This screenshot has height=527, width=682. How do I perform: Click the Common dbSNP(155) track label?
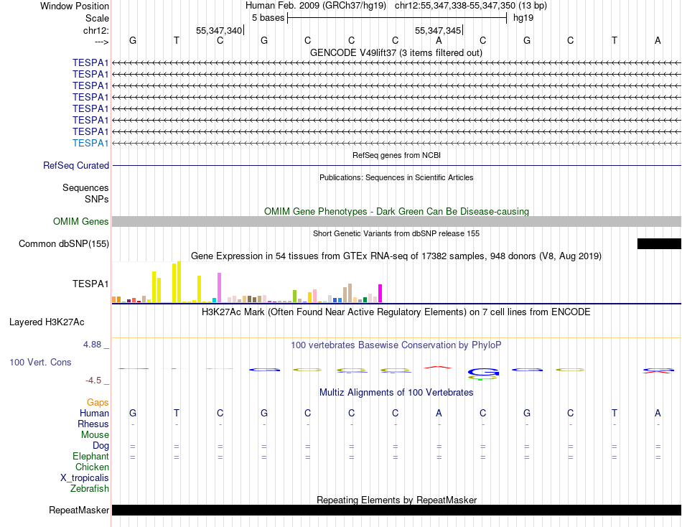(63, 243)
